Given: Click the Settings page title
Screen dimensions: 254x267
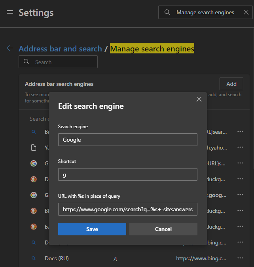Looking at the screenshot, I should click(36, 13).
